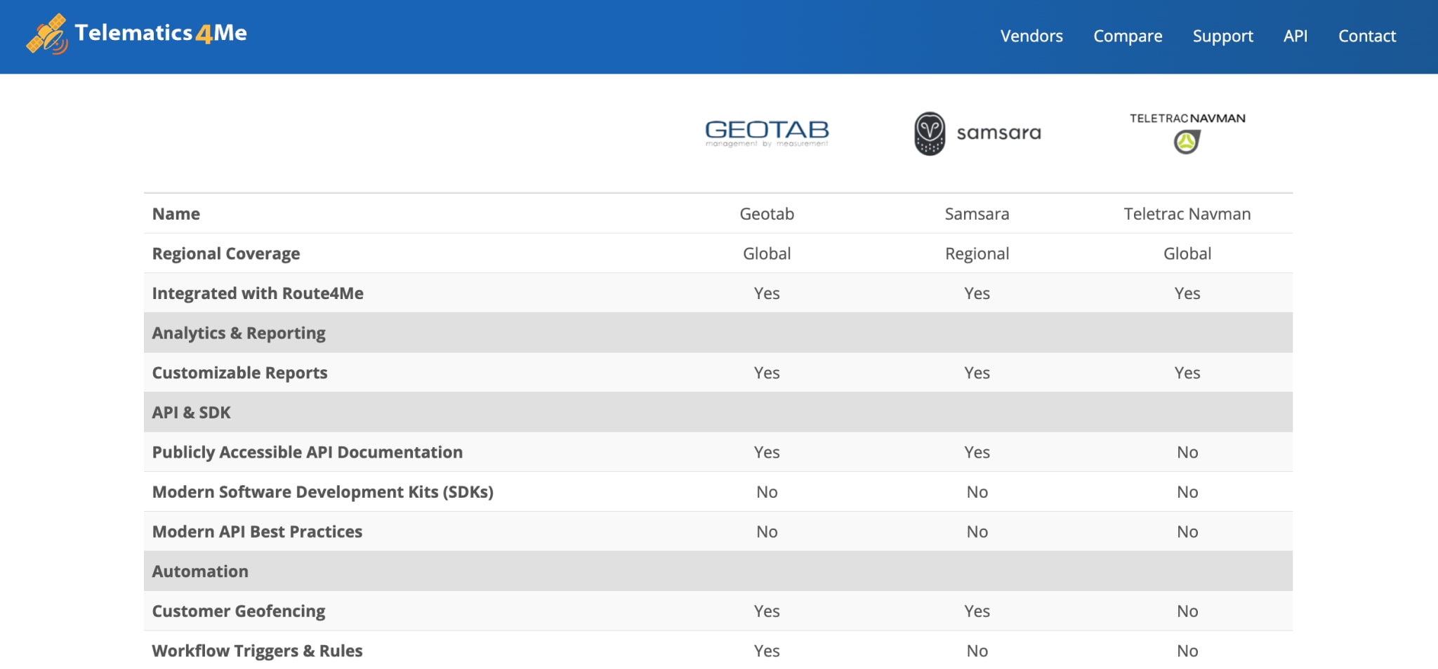Viewport: 1438px width, 669px height.
Task: Click the Geotab vendor logo
Action: (x=767, y=133)
